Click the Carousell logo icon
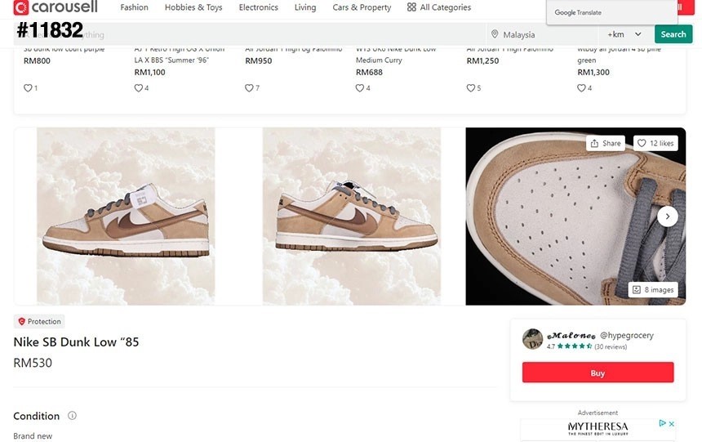The width and height of the screenshot is (702, 442). [21, 7]
